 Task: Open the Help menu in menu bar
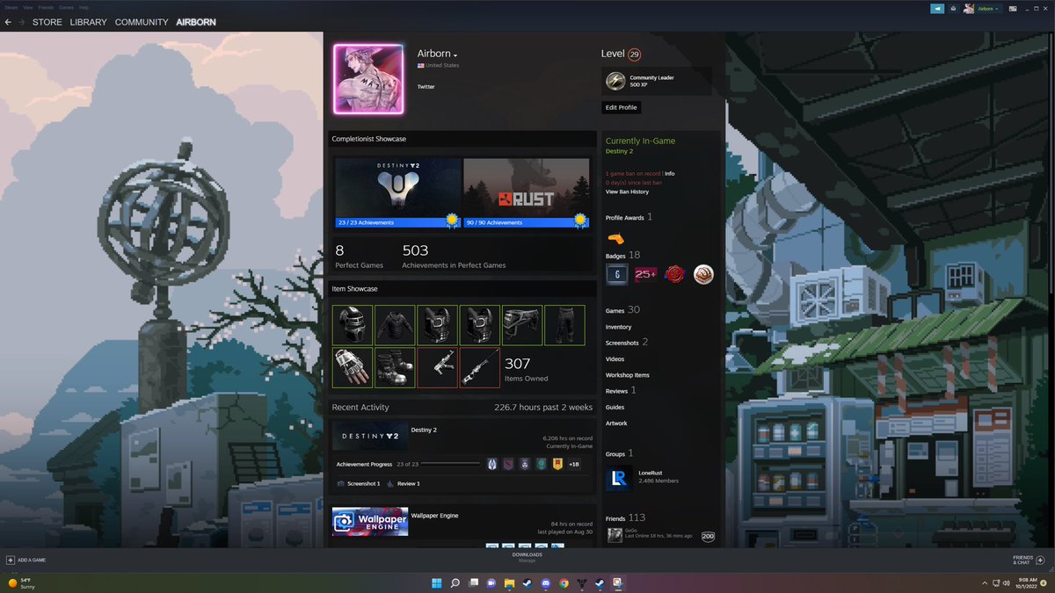(x=84, y=7)
